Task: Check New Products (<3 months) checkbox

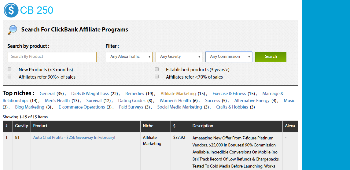Action: click(9, 69)
